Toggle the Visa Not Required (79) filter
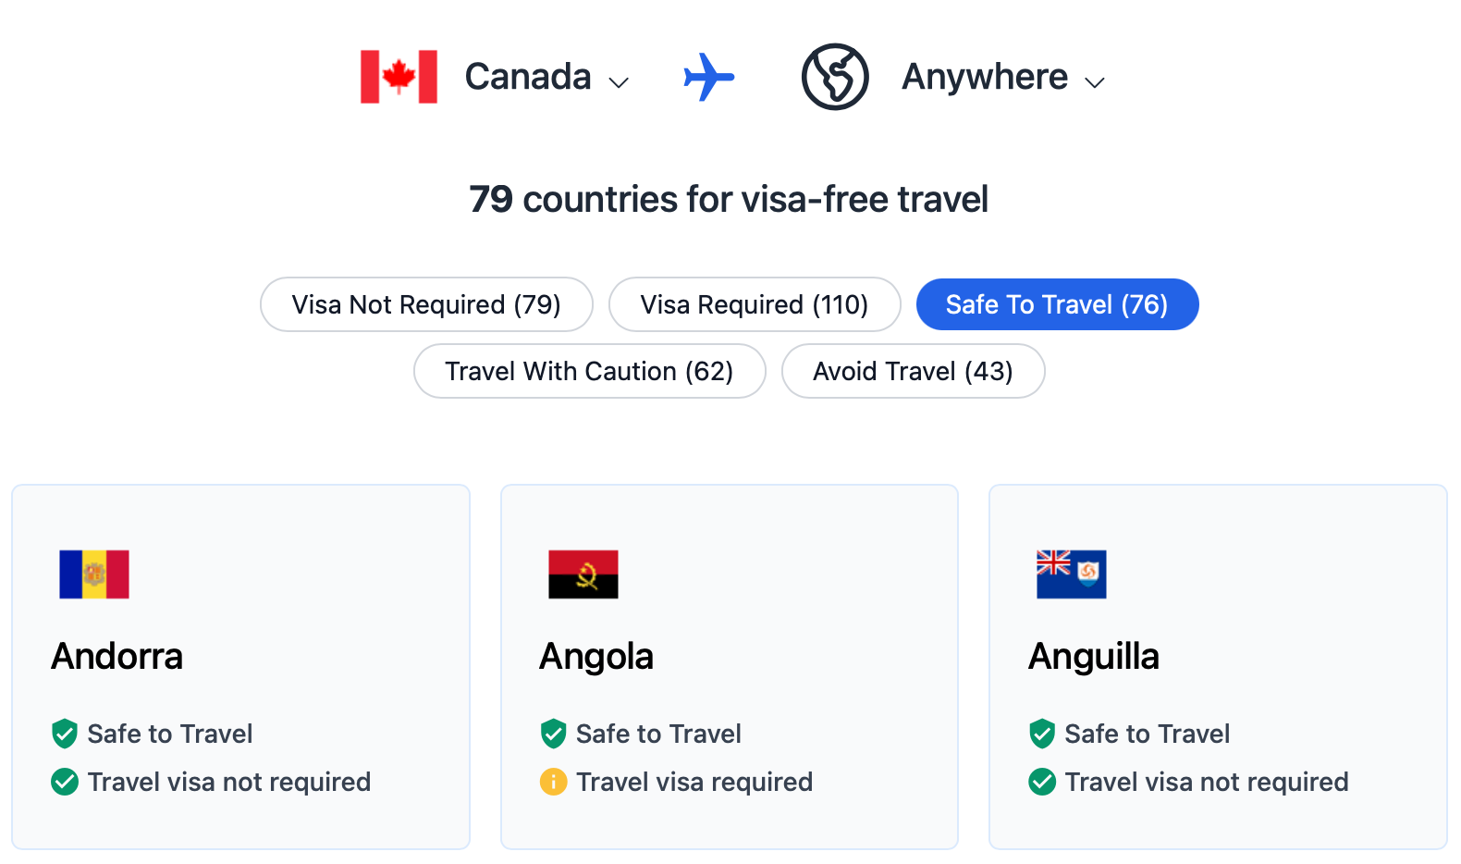Image resolution: width=1461 pixels, height=864 pixels. pyautogui.click(x=426, y=304)
